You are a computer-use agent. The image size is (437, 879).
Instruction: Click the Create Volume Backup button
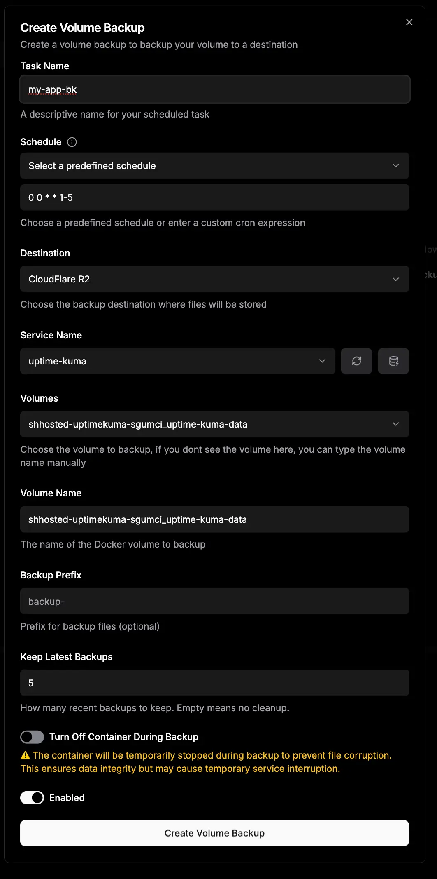point(215,833)
